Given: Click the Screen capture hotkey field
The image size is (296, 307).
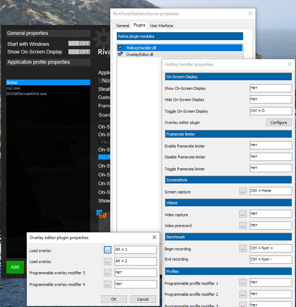Looking at the screenshot, I should pos(271,191).
